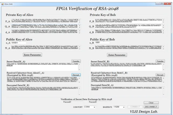Click the DISCONNECT button
Image resolution: width=173 pixels, height=115 pixels.
click(151, 107)
